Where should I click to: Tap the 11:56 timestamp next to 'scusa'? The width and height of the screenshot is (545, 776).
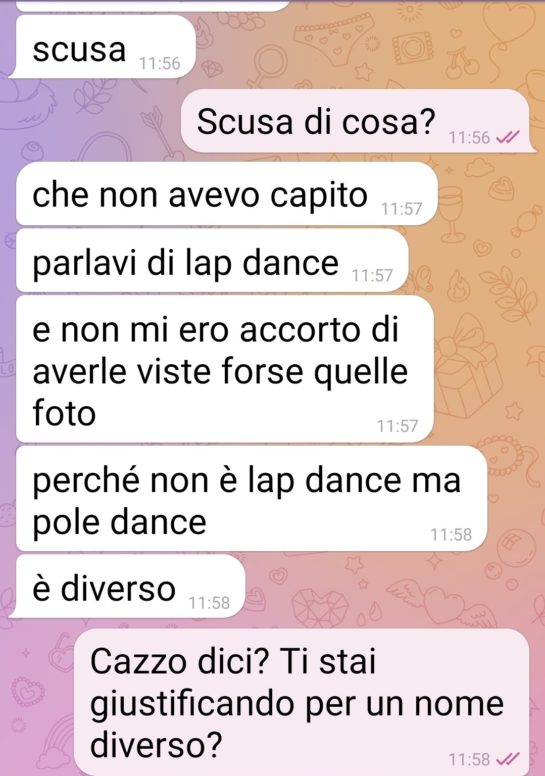(160, 64)
